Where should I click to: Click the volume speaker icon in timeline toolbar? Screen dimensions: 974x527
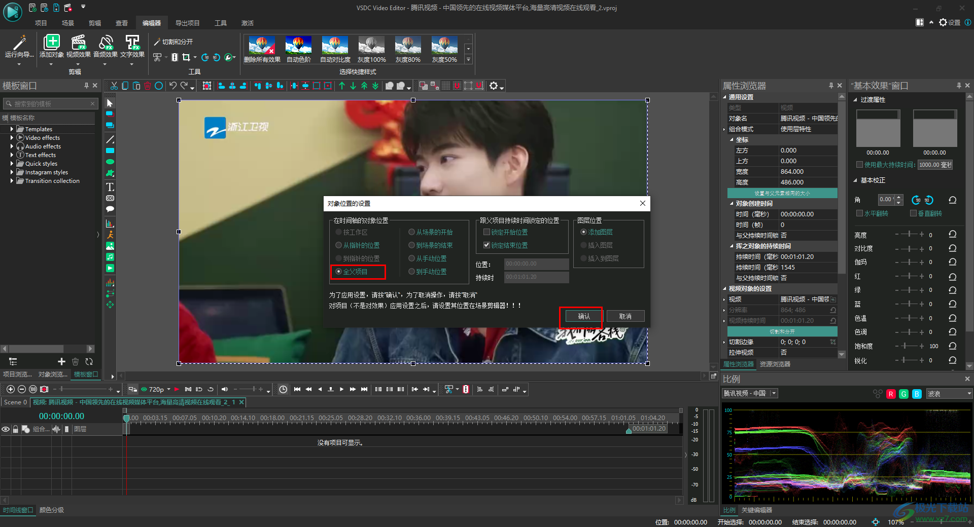point(225,389)
